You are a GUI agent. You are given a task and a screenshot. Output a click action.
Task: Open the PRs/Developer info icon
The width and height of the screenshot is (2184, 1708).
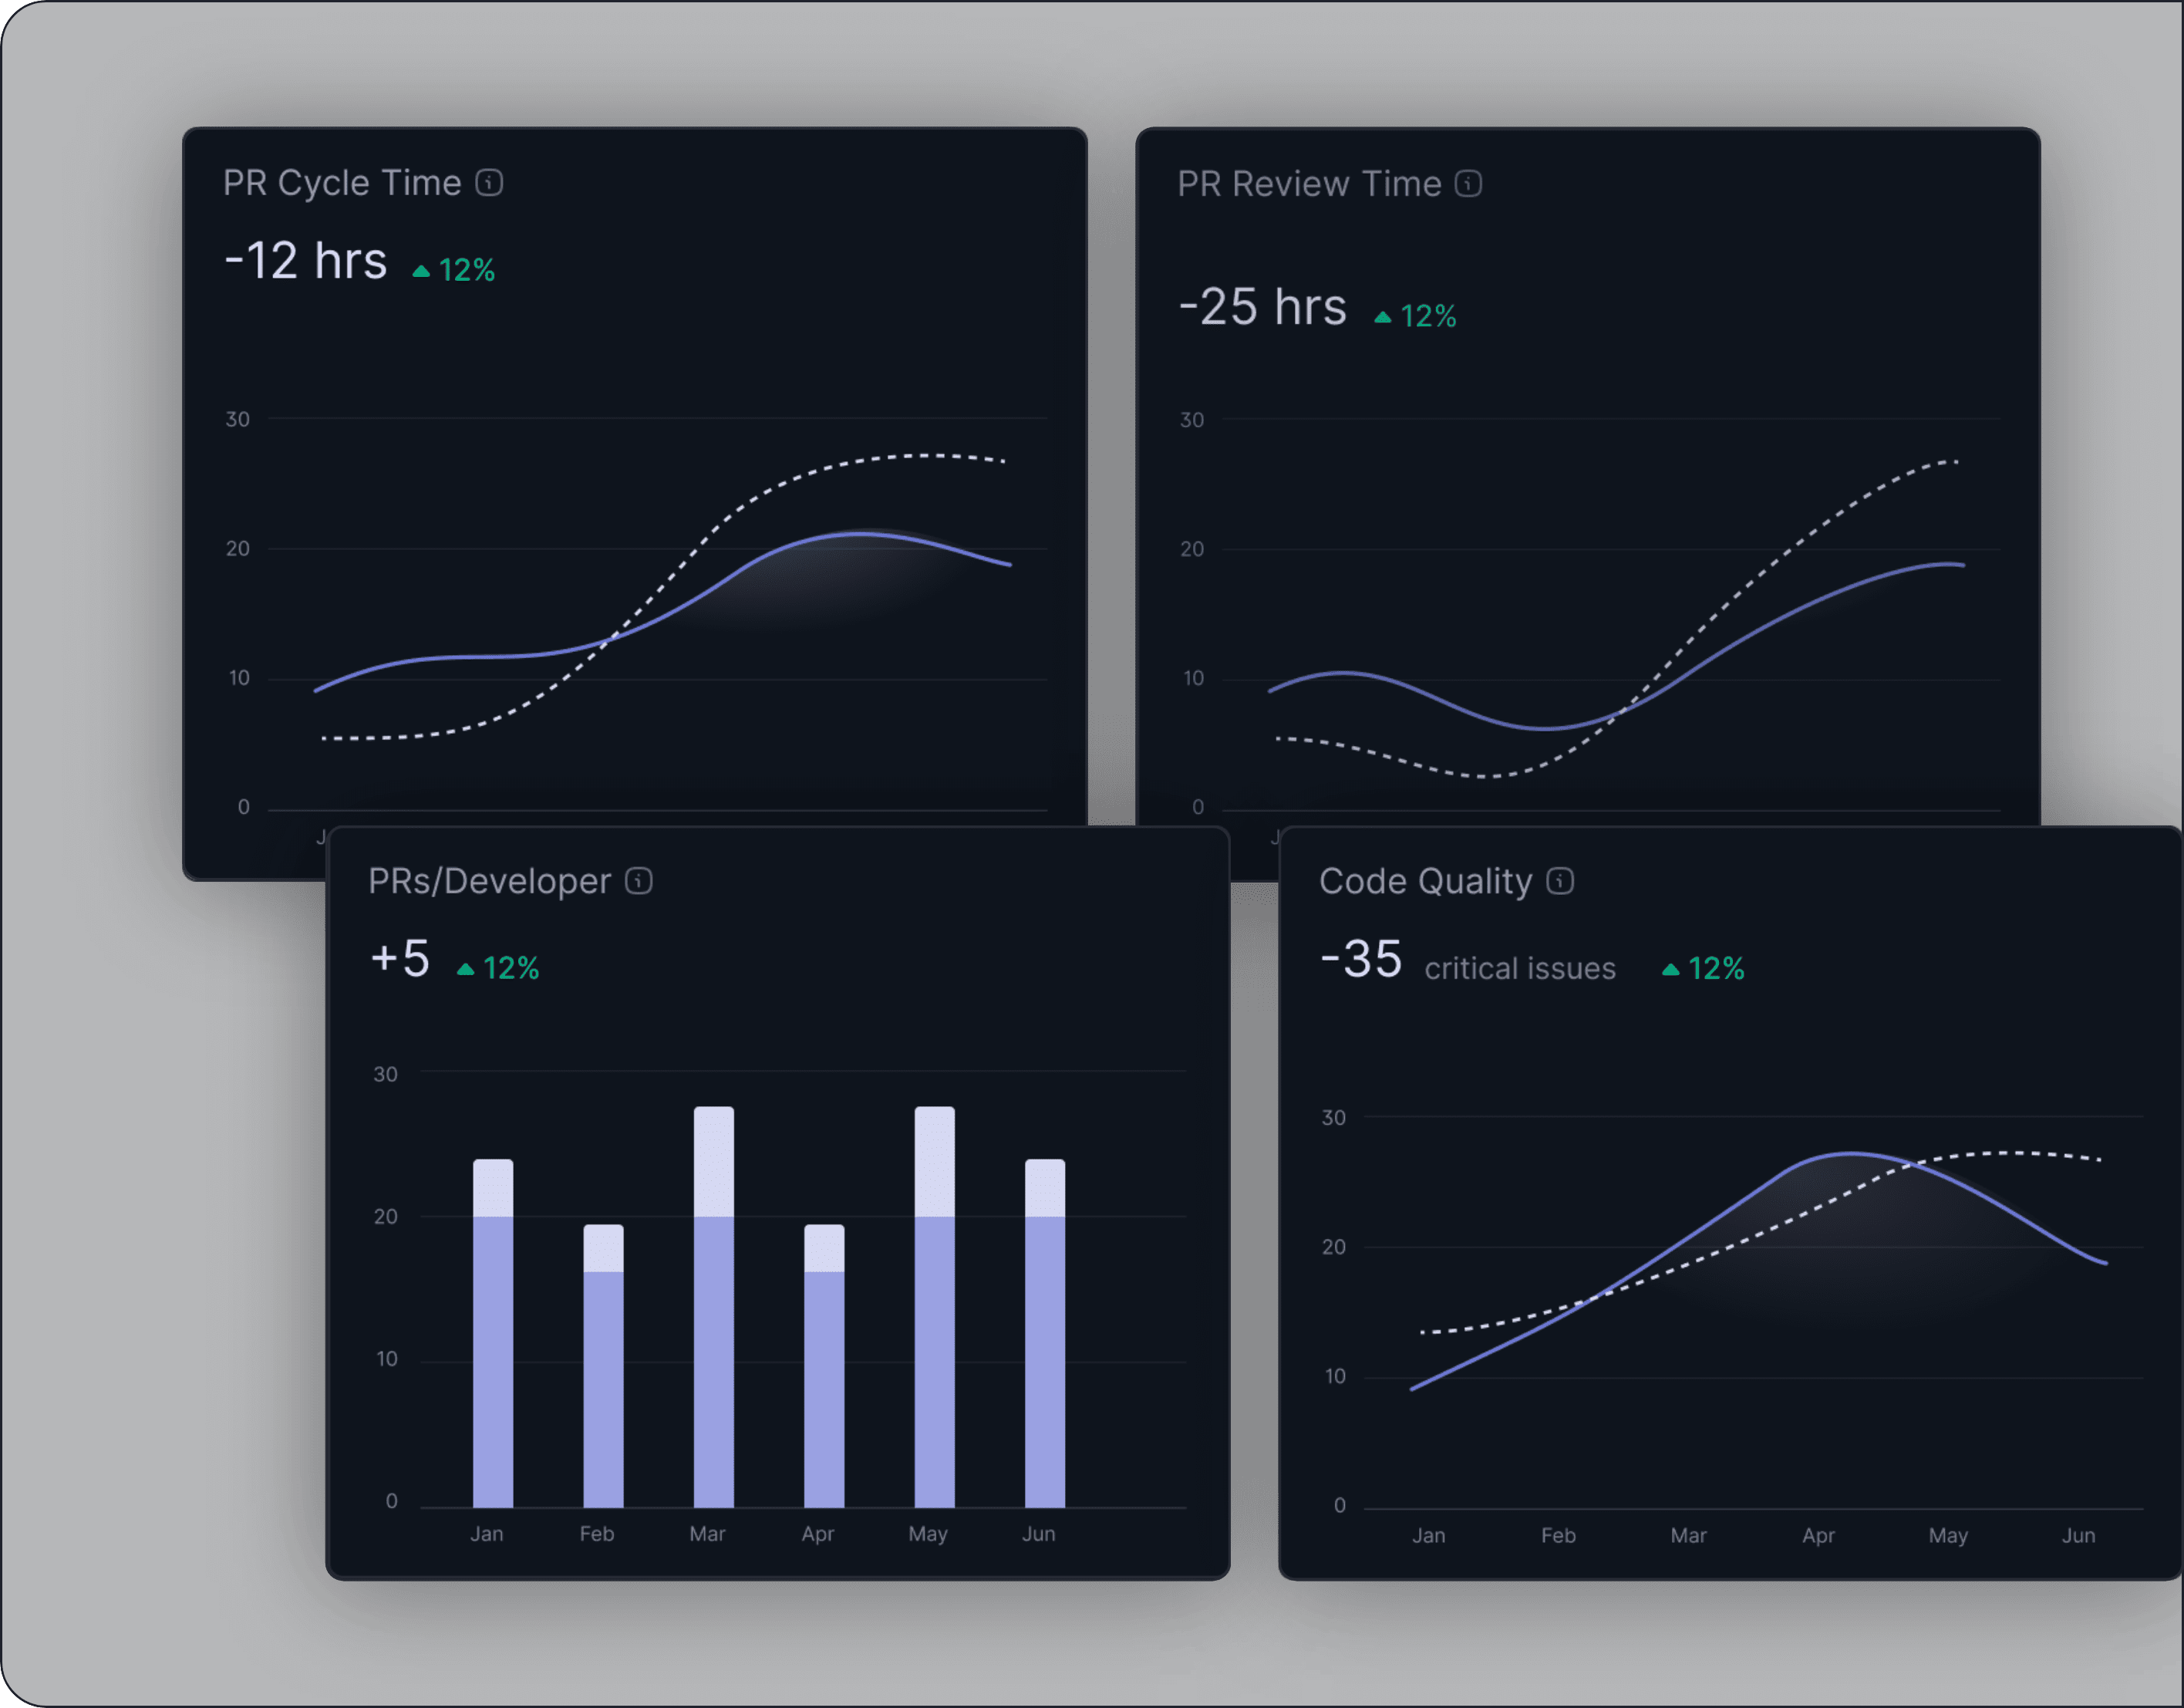[639, 880]
